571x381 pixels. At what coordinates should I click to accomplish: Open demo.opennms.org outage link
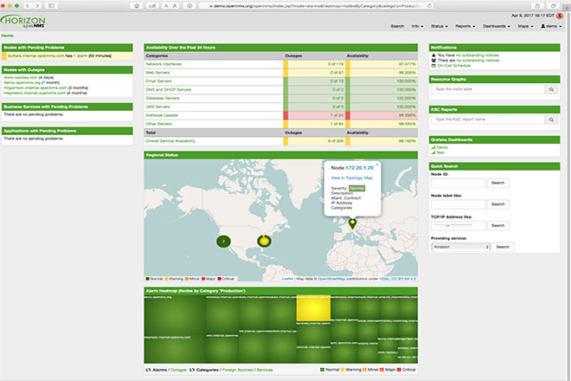pos(22,83)
